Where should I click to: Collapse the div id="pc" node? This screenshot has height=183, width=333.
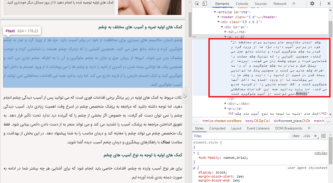point(222,27)
